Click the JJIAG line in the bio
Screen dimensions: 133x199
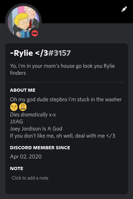click(x=17, y=122)
